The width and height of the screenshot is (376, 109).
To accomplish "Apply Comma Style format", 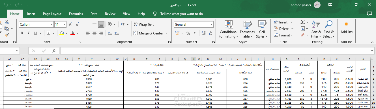I will coord(195,33).
